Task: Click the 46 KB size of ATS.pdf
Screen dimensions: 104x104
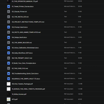Action: pyautogui.click(x=80, y=99)
